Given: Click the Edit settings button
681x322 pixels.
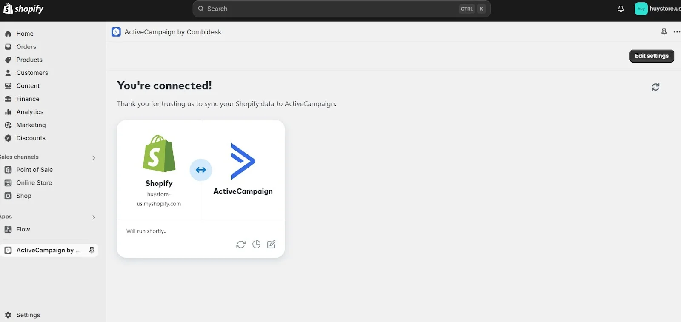Looking at the screenshot, I should tap(652, 56).
